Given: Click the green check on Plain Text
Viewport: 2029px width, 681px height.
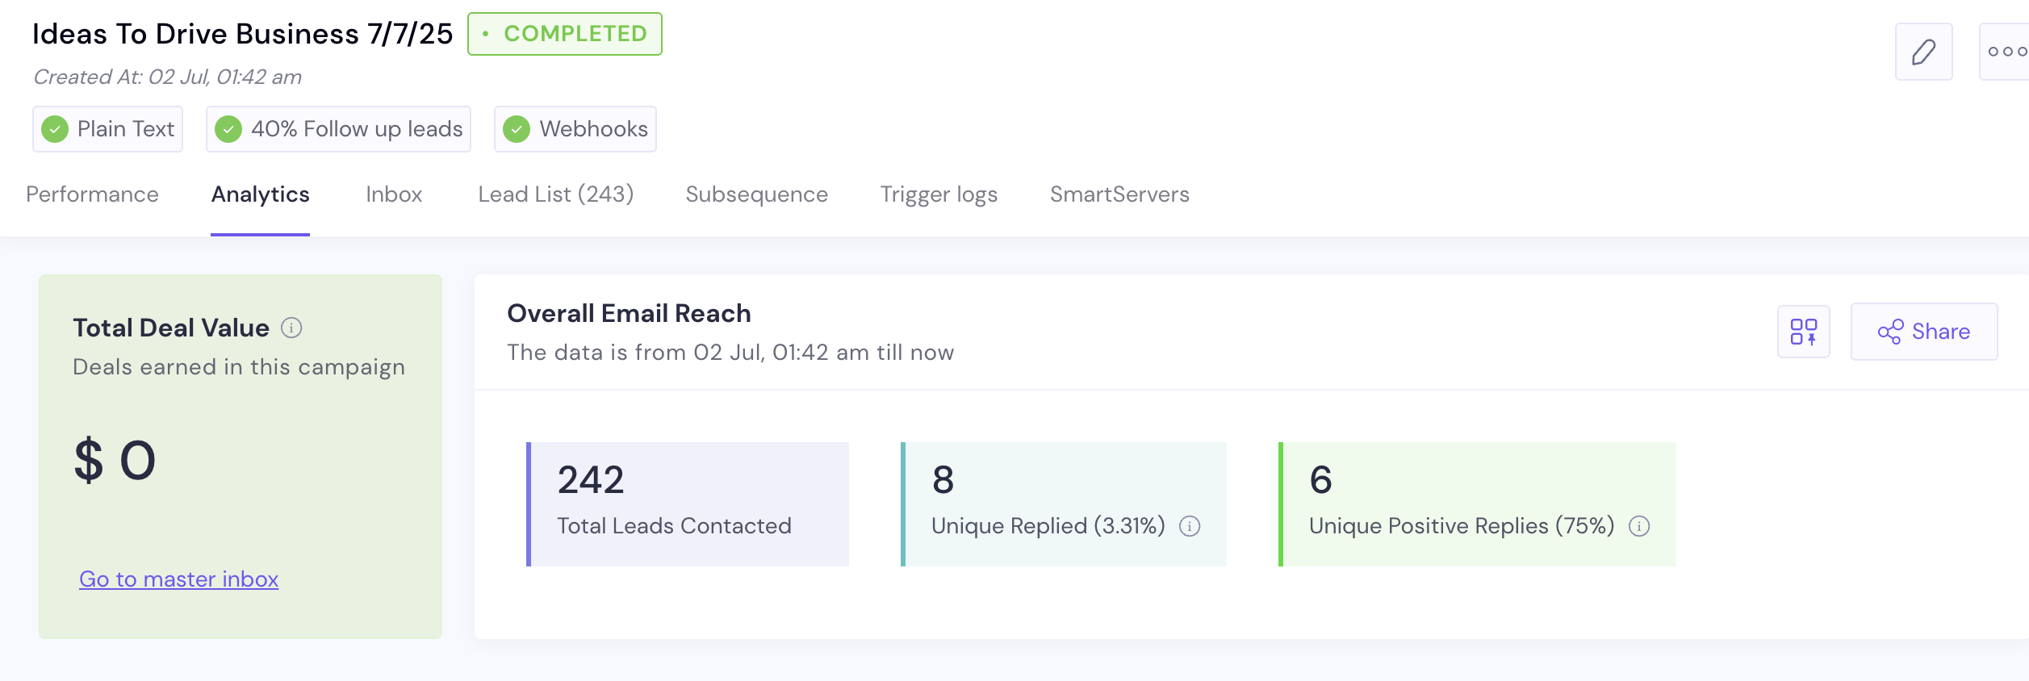Looking at the screenshot, I should pyautogui.click(x=55, y=129).
